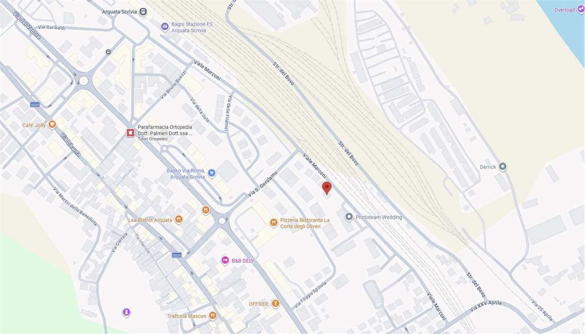
Task: Click the Basko Via Roma text label
Action: click(186, 174)
